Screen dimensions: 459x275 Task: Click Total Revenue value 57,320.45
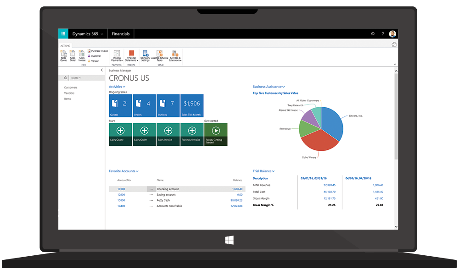point(329,185)
